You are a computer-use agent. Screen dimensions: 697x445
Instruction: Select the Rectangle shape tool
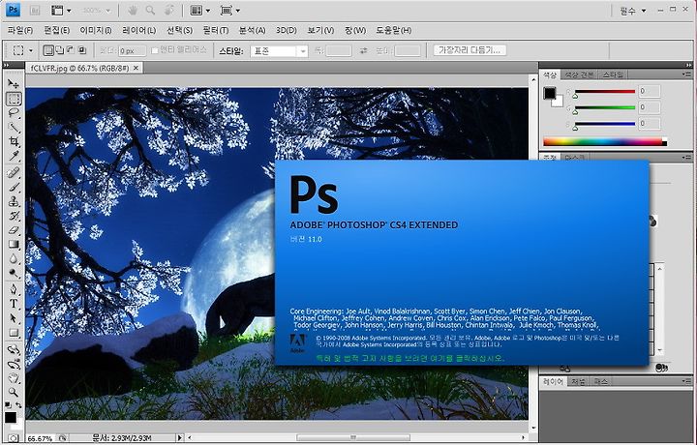pos(14,333)
